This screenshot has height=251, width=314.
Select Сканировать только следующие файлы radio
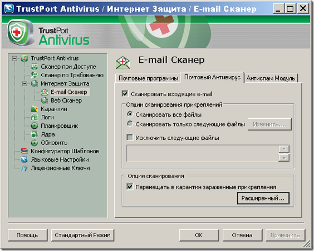pos(130,124)
